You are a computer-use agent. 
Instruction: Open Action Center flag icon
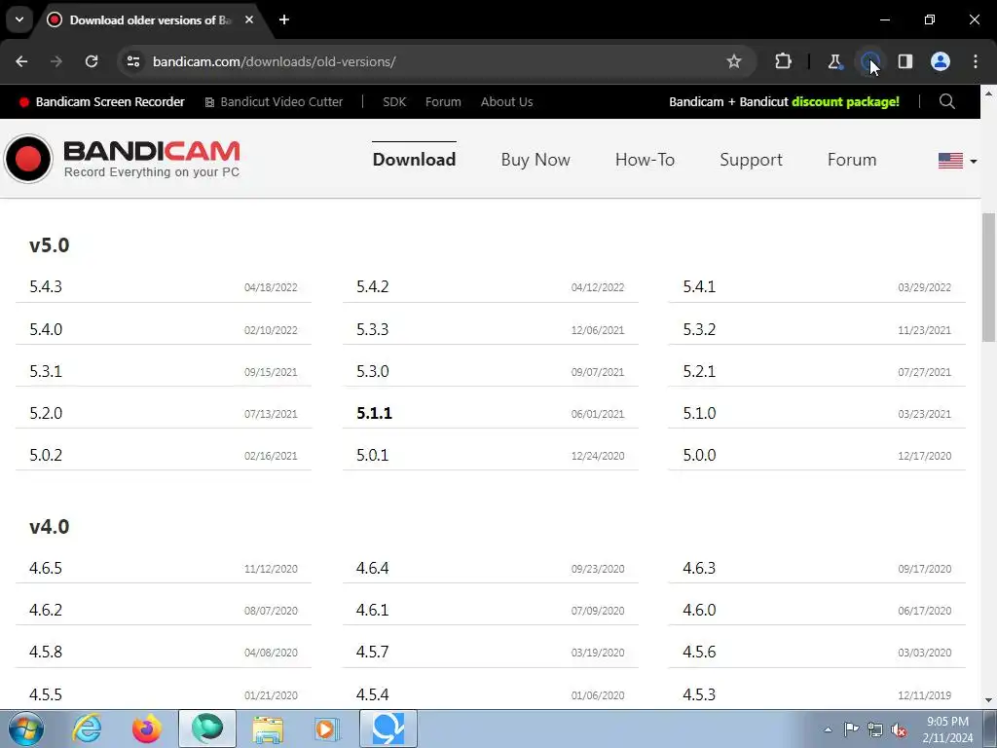click(x=851, y=729)
